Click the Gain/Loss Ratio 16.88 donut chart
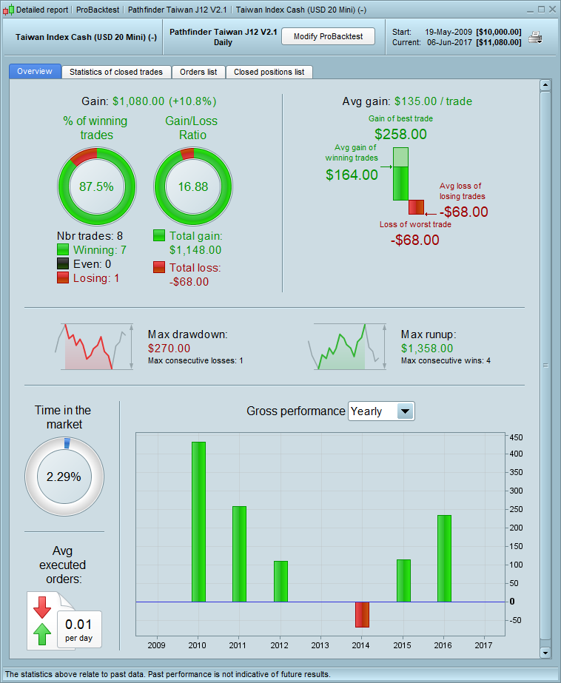The width and height of the screenshot is (561, 683). (193, 186)
